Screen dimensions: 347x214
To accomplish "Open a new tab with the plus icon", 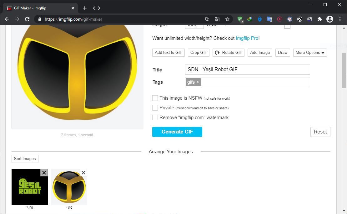I will pos(85,8).
